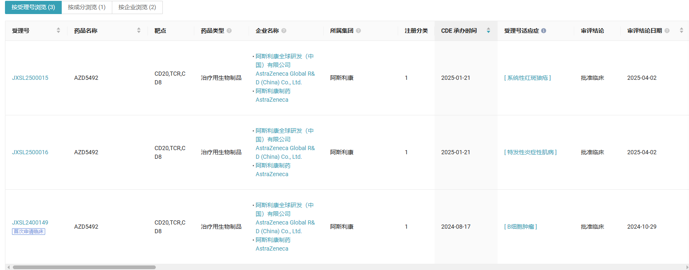689x270 pixels.
Task: Click help icon next to 企业名称
Action: point(284,31)
